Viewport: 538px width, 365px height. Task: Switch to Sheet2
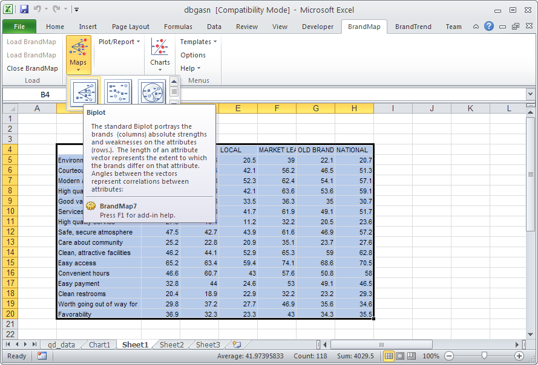point(171,344)
